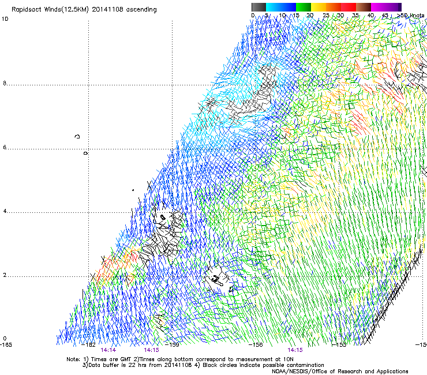
Task: Pick the brown 35-40 knots legend segment
Action: tap(364, 7)
